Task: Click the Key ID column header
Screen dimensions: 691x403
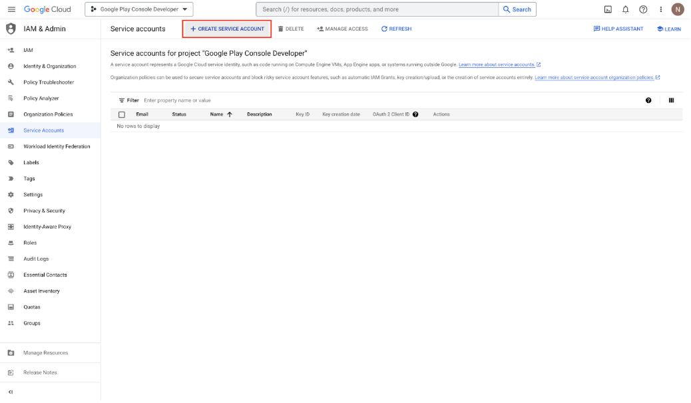Action: pos(303,114)
